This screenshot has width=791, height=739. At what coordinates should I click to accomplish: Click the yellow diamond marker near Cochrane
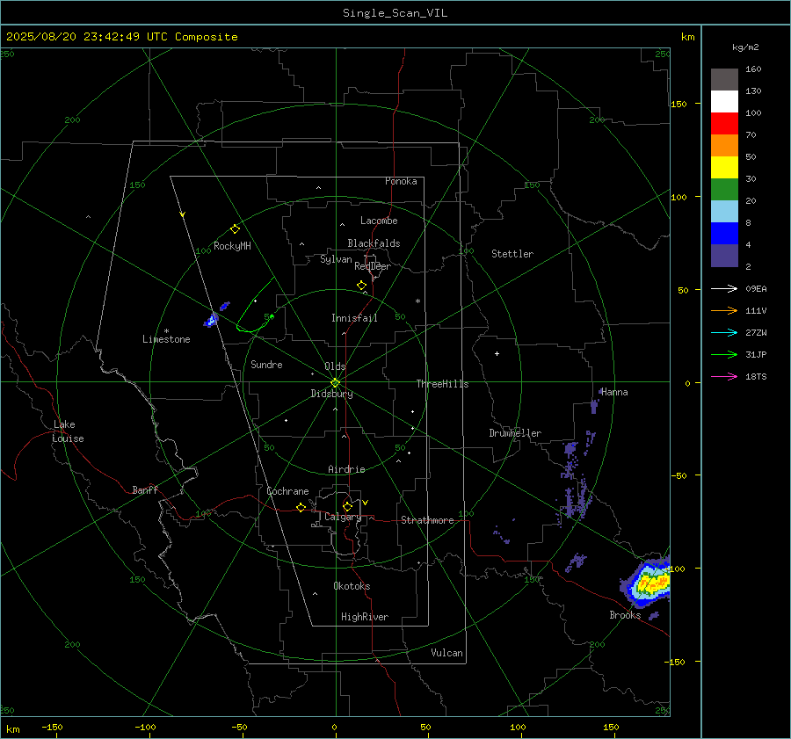point(301,508)
